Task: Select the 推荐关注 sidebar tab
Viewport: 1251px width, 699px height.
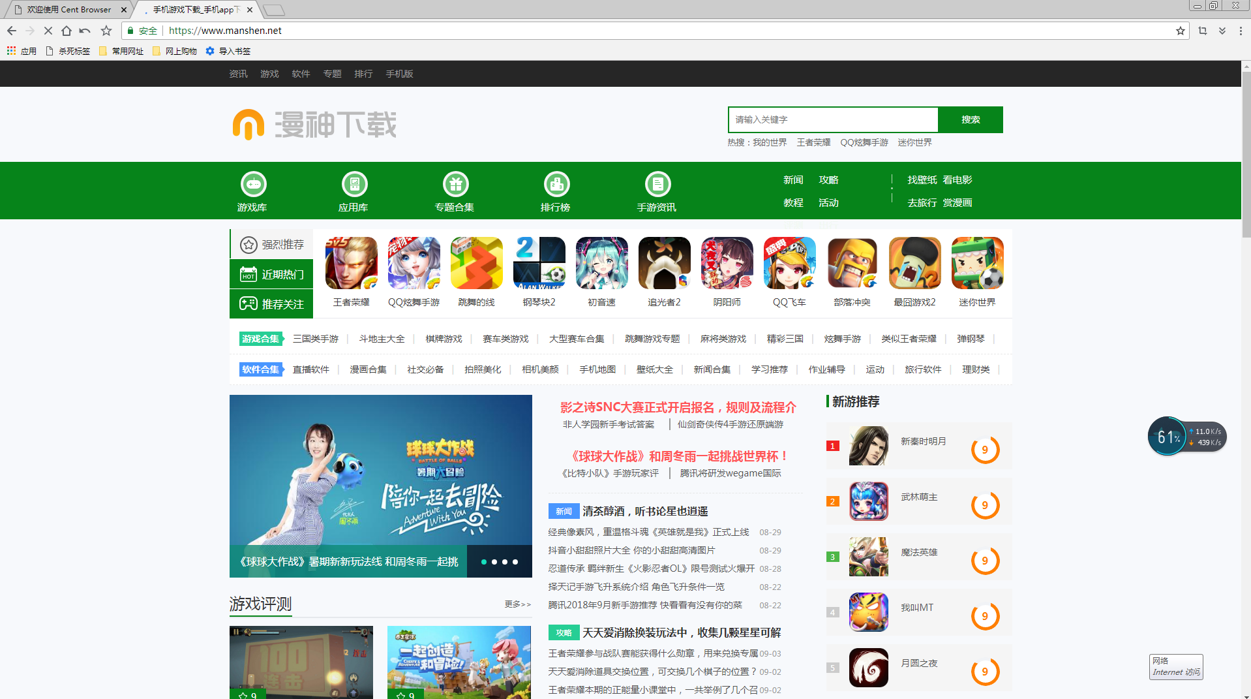Action: (272, 303)
